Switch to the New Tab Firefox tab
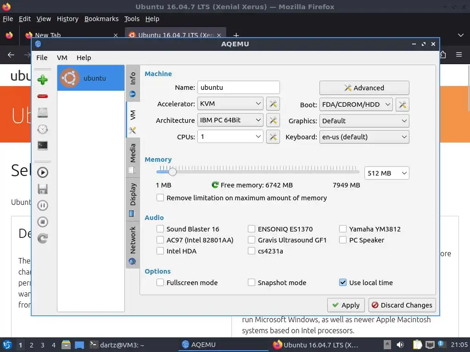470x352 pixels. [x=71, y=35]
